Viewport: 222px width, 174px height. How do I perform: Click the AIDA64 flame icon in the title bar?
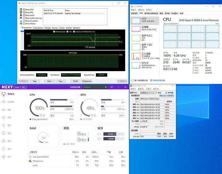coord(19,3)
